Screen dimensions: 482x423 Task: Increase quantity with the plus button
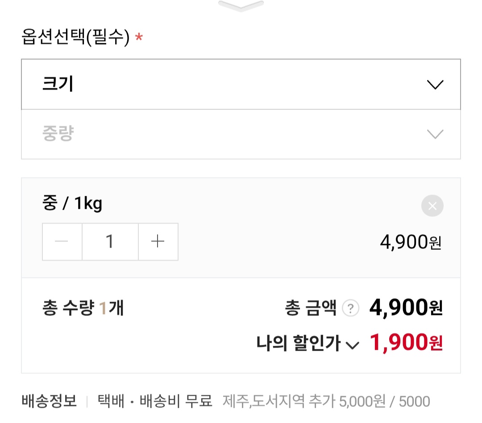[158, 241]
